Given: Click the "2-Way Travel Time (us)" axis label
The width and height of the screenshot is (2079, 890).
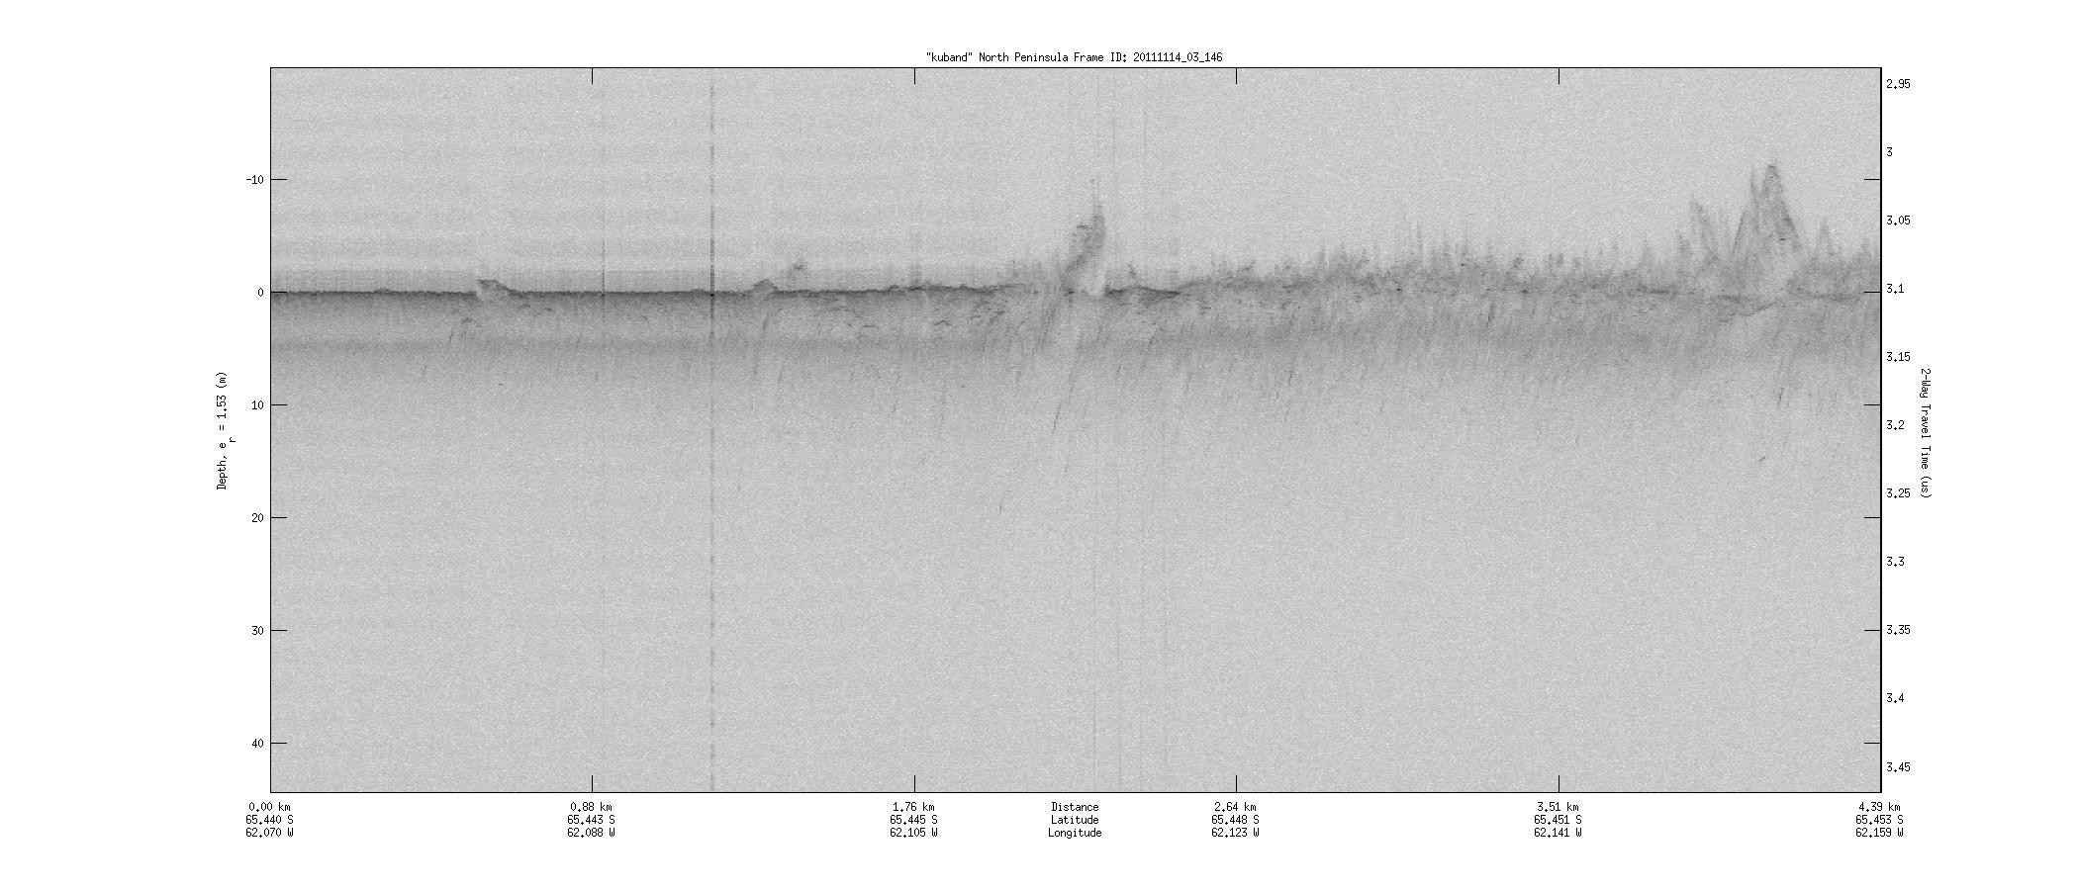Looking at the screenshot, I should pyautogui.click(x=1924, y=432).
